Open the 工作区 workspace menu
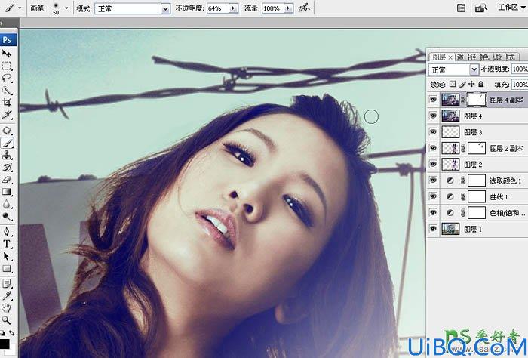Viewport: 528px width, 358px height. point(512,8)
